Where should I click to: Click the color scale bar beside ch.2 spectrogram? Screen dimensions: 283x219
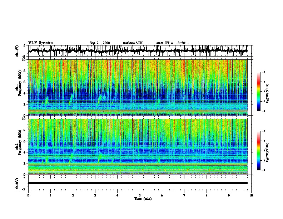coord(259,151)
